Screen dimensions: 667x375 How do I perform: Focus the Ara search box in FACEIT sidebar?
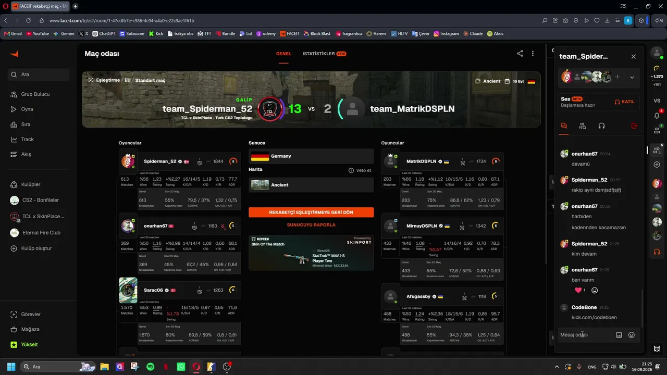point(40,74)
